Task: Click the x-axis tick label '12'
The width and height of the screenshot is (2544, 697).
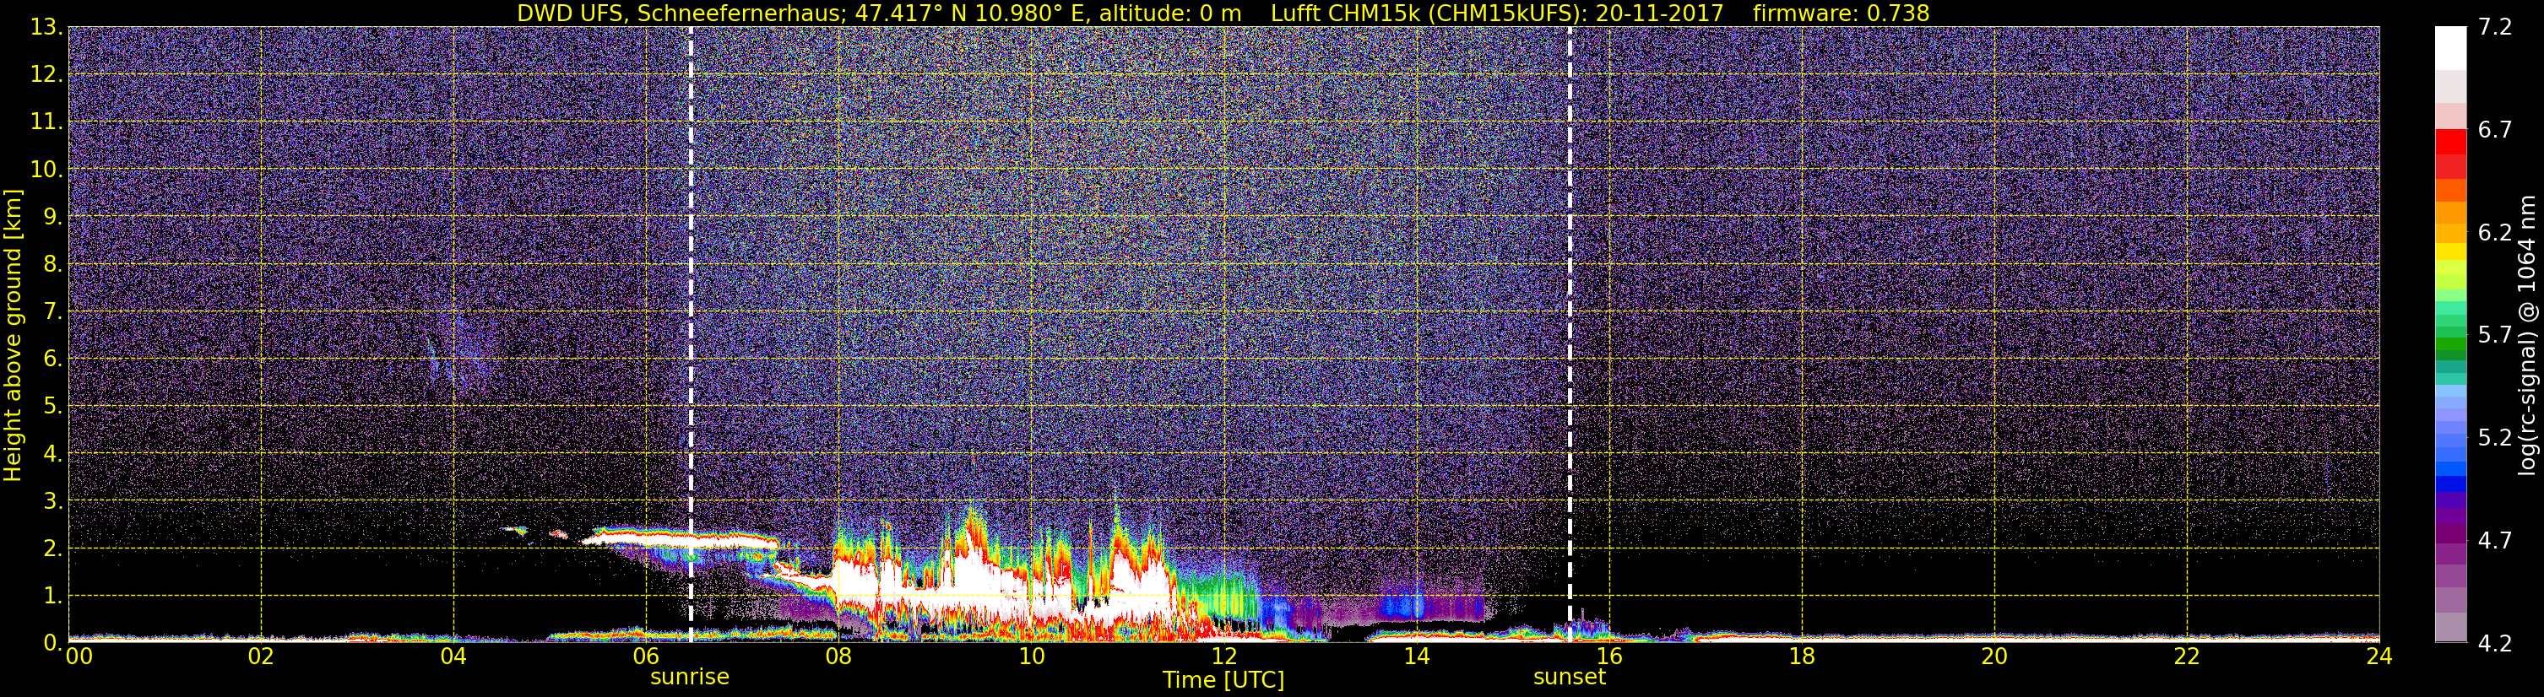Action: pyautogui.click(x=1223, y=656)
